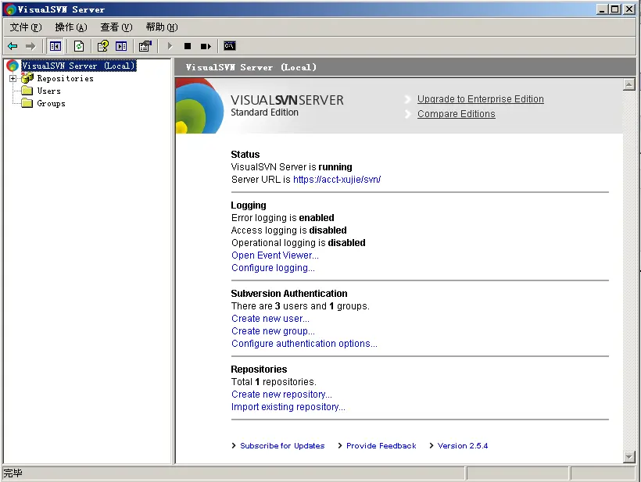641x482 pixels.
Task: Click the Compare Editions link
Action: pos(457,114)
